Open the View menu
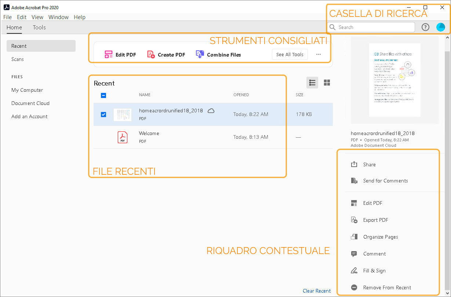This screenshot has width=451, height=297. pos(37,17)
